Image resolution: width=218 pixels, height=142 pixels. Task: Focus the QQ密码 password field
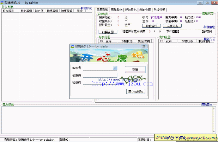[100, 75]
